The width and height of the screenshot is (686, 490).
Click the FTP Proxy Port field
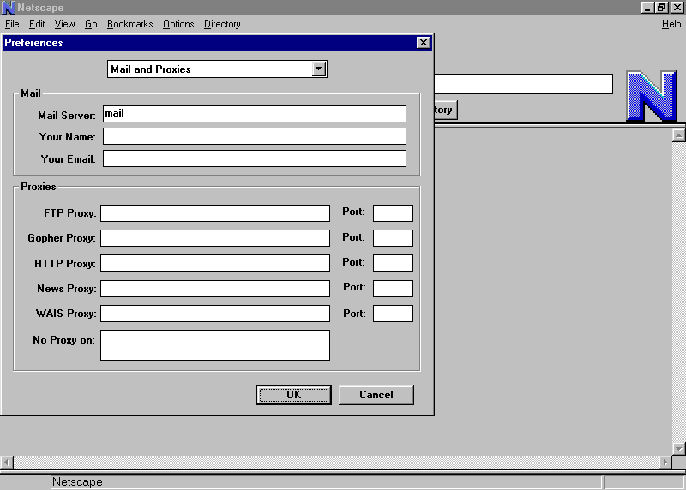[393, 213]
